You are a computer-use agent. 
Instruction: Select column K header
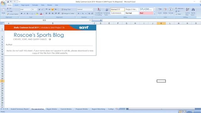pyautogui.click(x=161, y=23)
